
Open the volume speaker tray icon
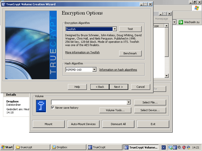pos(179,147)
